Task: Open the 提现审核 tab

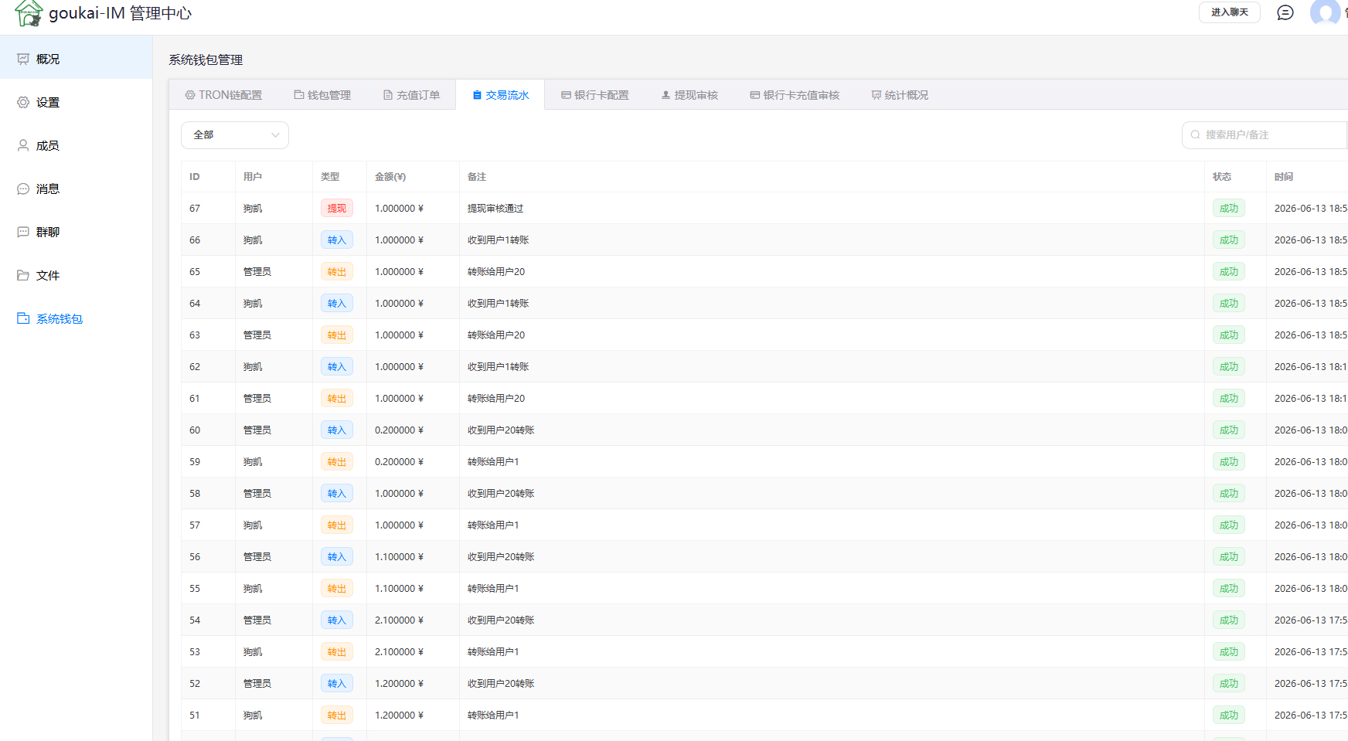Action: [x=689, y=95]
